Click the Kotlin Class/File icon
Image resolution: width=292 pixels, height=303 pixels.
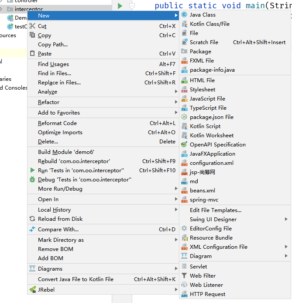tap(184, 24)
